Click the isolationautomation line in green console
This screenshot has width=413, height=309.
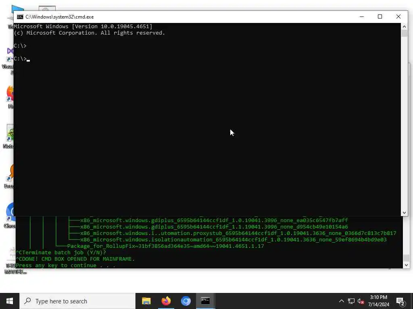point(234,240)
